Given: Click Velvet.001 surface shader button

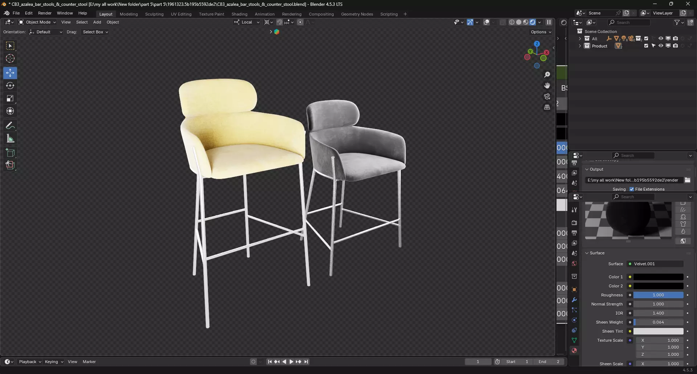Looking at the screenshot, I should [656, 264].
